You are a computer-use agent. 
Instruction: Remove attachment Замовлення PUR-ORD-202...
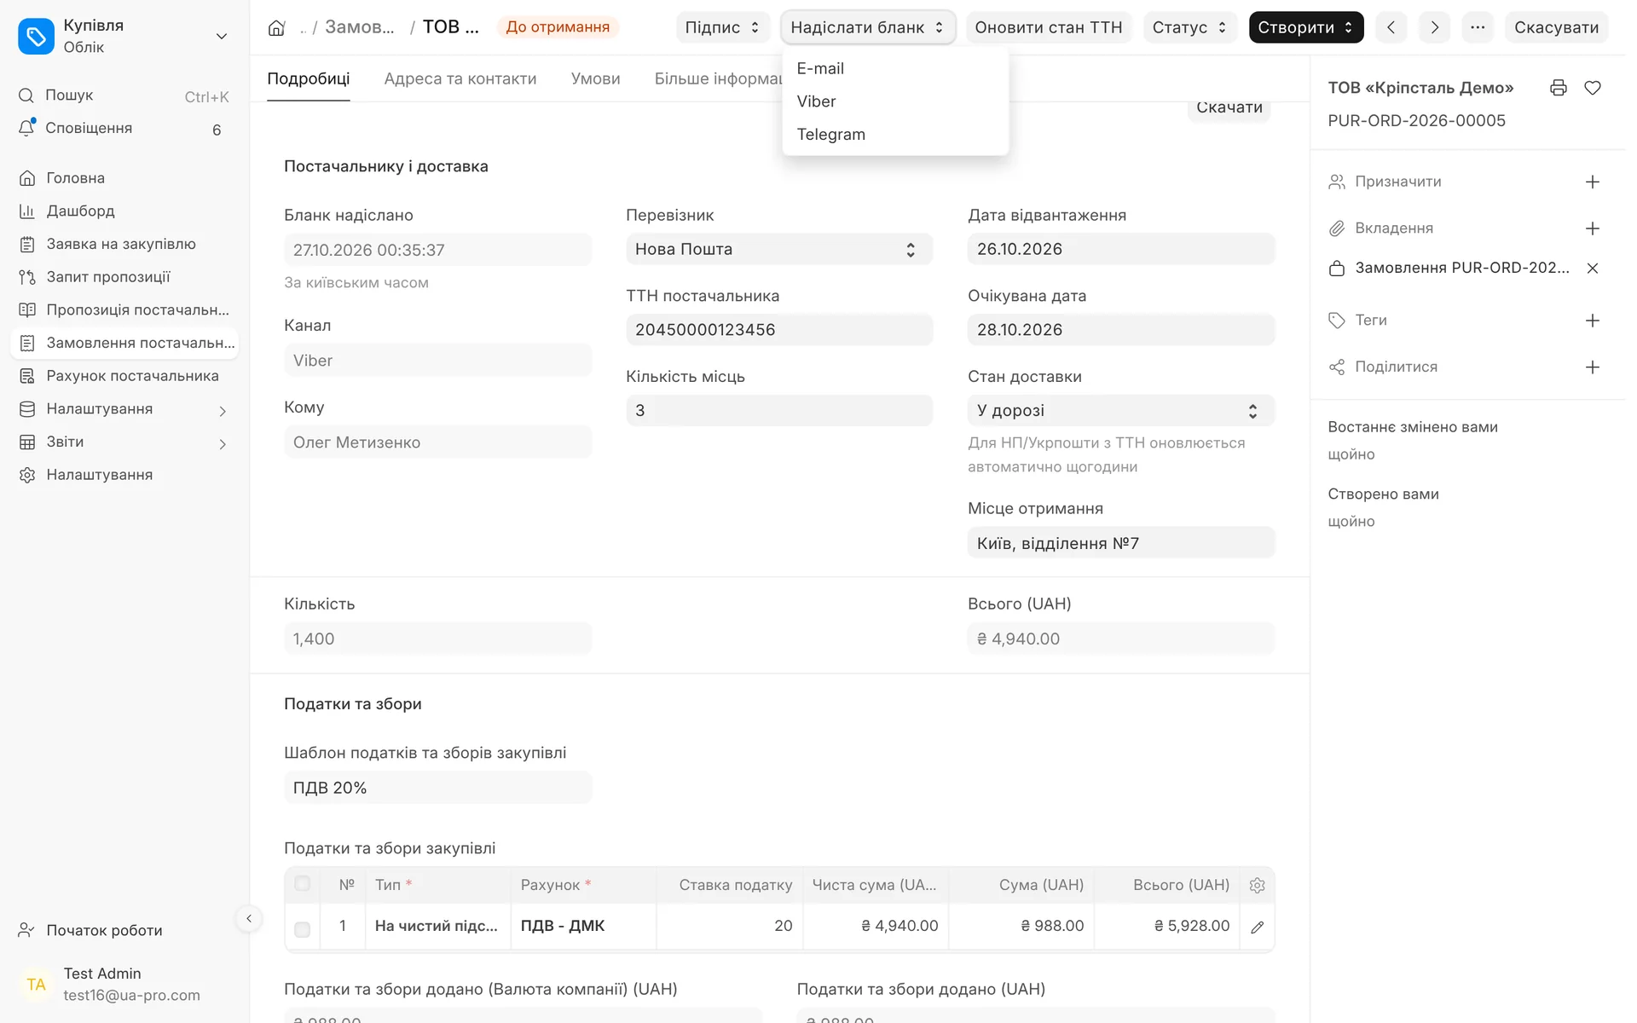(x=1593, y=268)
